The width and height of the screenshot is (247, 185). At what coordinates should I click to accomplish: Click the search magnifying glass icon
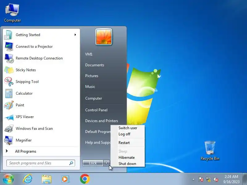pos(71,163)
